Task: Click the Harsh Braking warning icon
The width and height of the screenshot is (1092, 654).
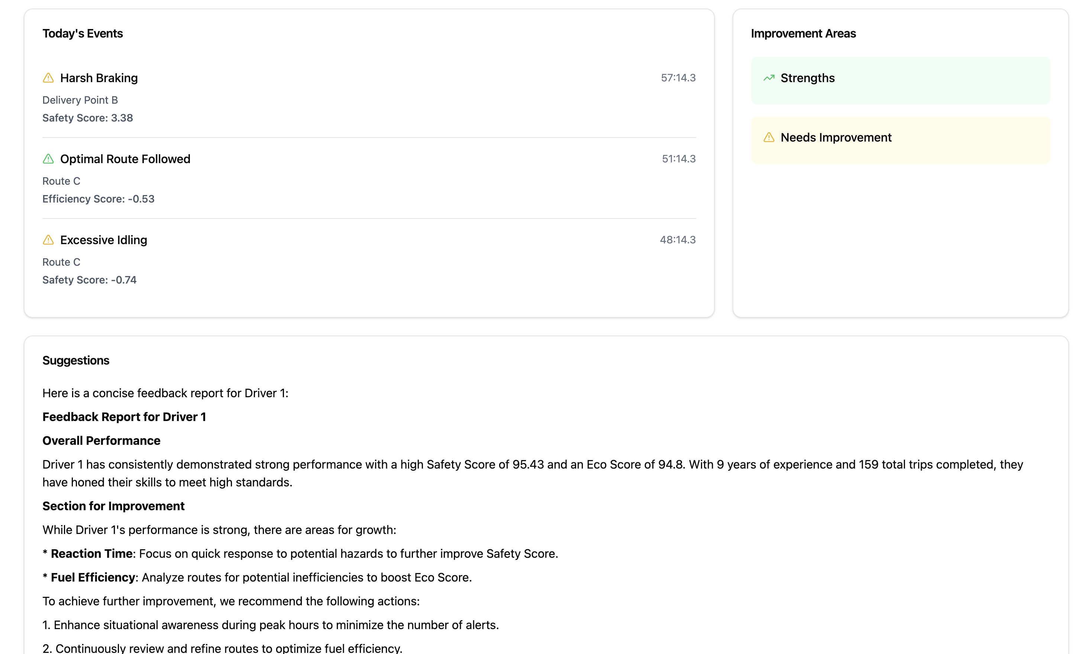Action: (48, 78)
